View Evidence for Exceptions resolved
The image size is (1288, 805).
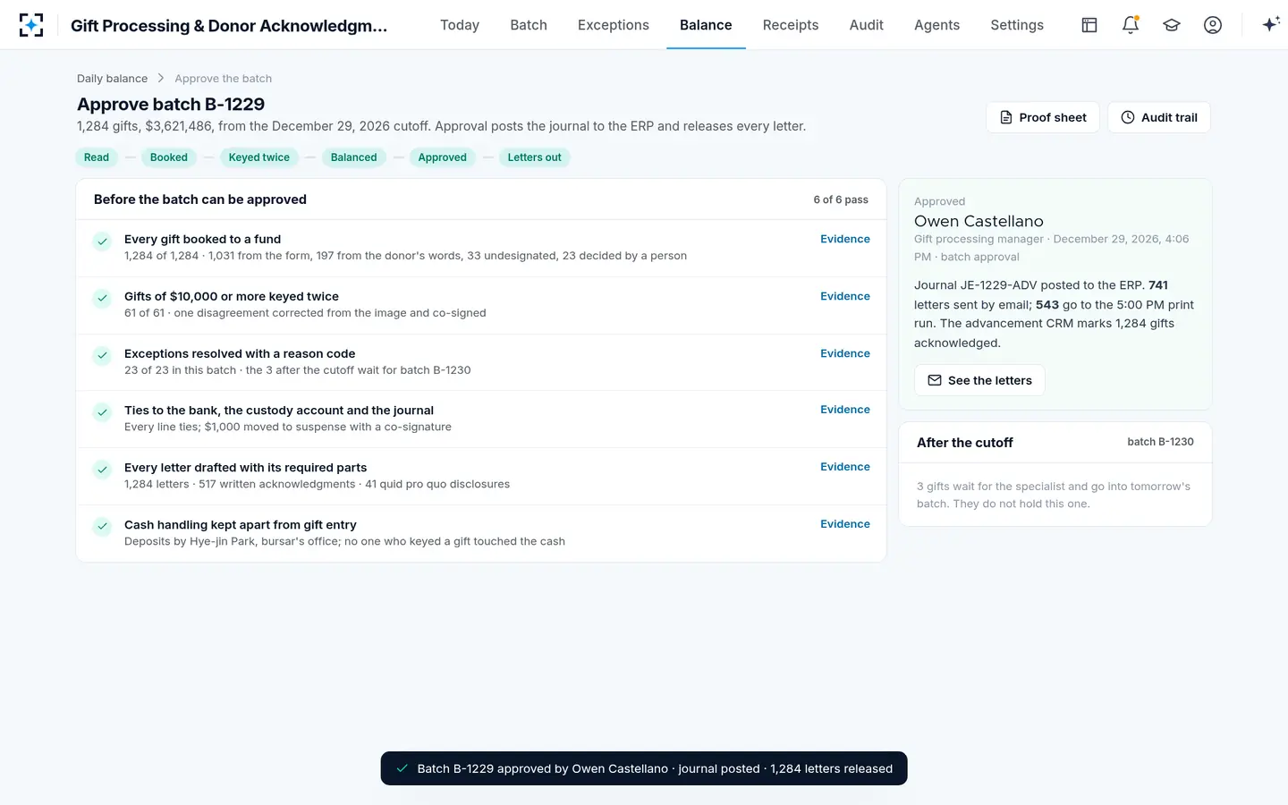pos(845,353)
